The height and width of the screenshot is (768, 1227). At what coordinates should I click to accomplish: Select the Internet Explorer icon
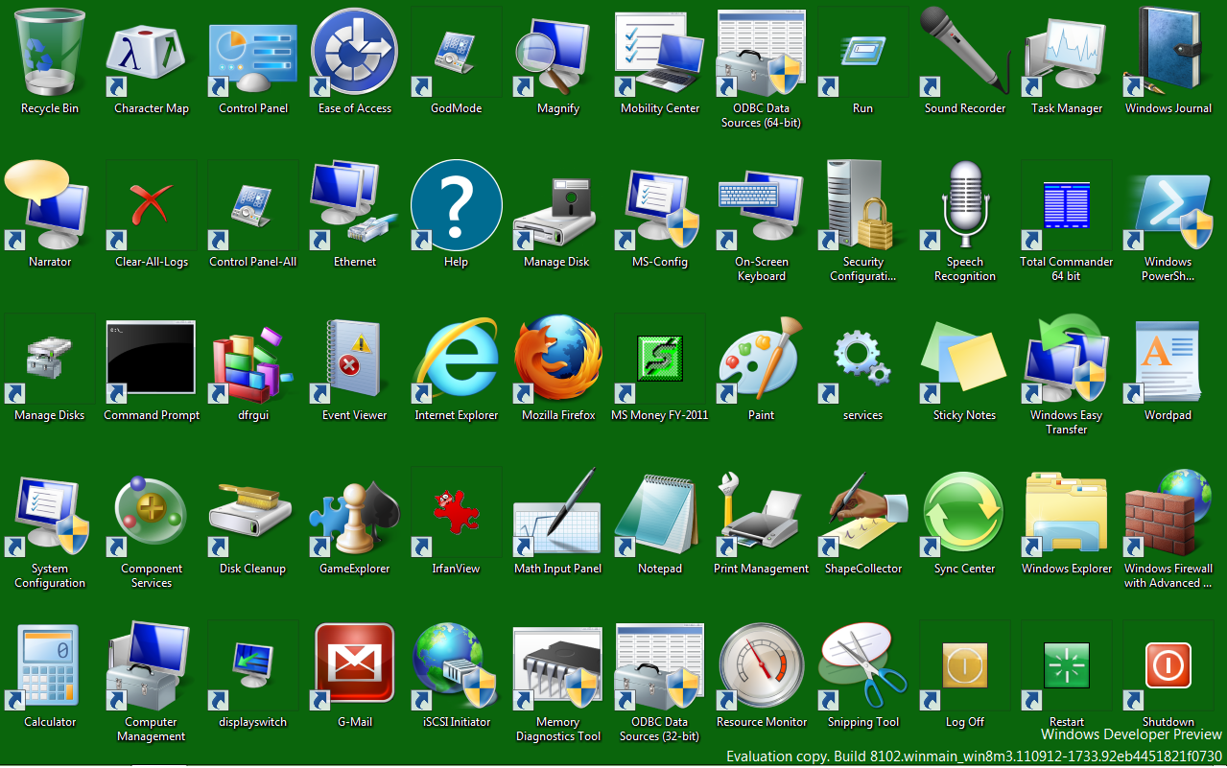457,359
